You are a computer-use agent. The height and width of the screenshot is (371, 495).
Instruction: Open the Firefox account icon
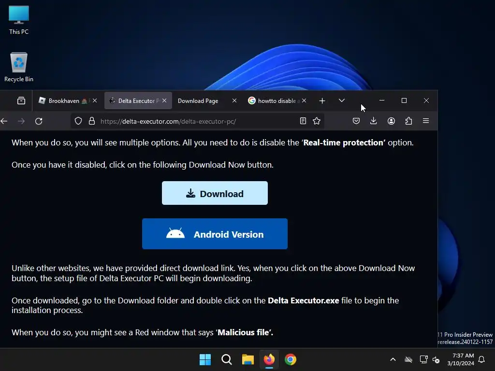coord(391,121)
